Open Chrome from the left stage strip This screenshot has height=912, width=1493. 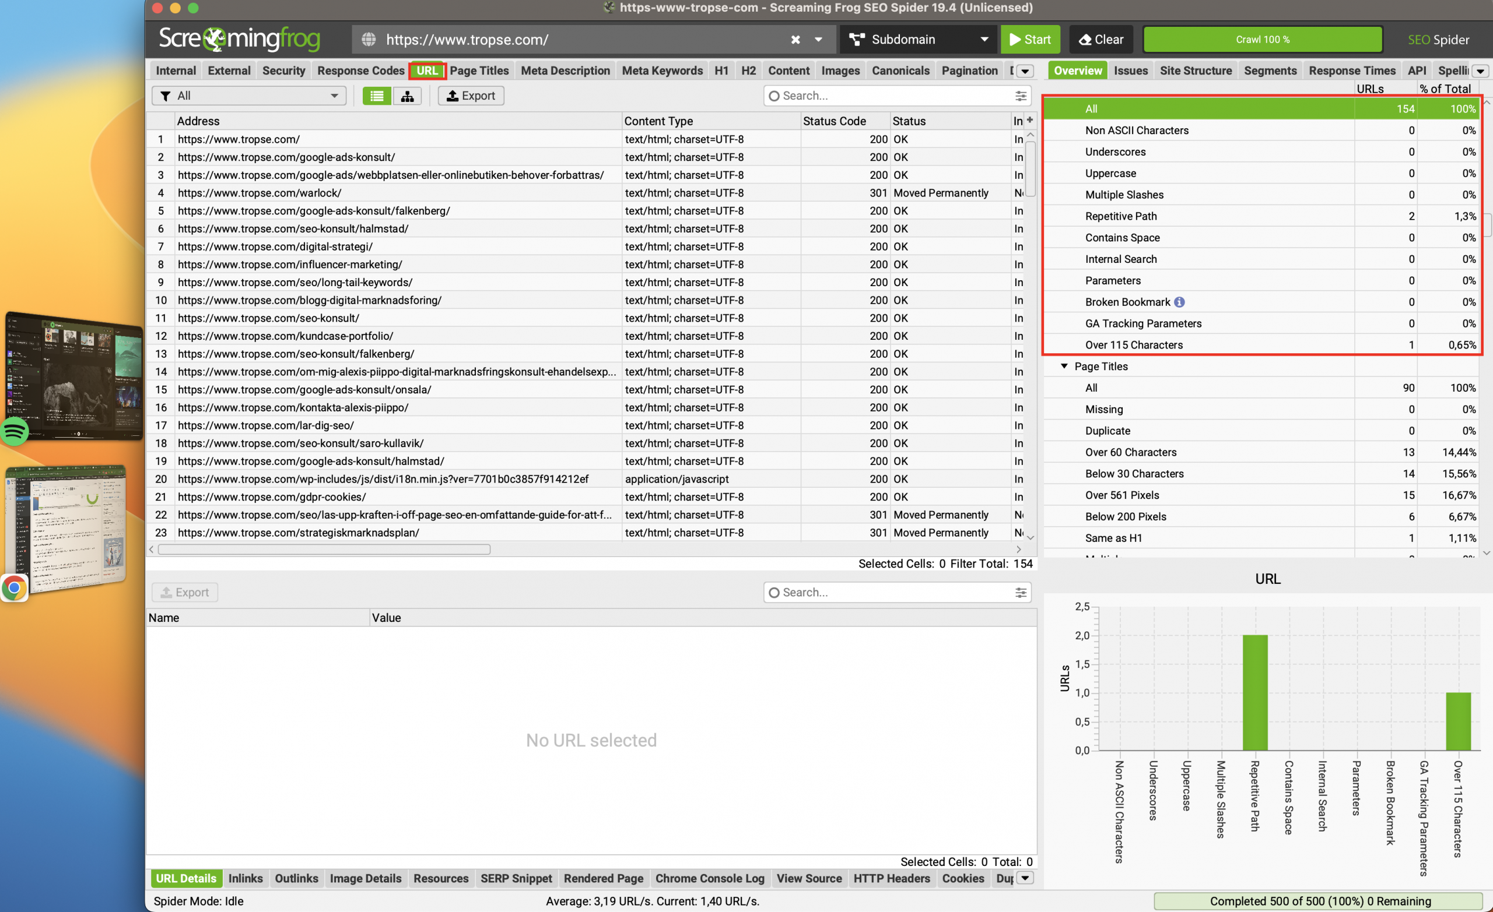click(15, 587)
